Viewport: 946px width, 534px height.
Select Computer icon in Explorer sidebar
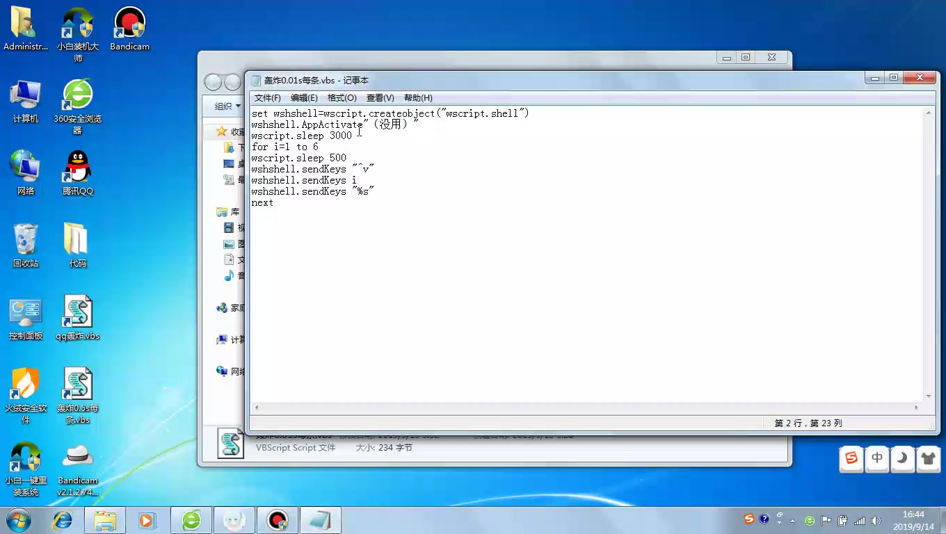click(222, 340)
